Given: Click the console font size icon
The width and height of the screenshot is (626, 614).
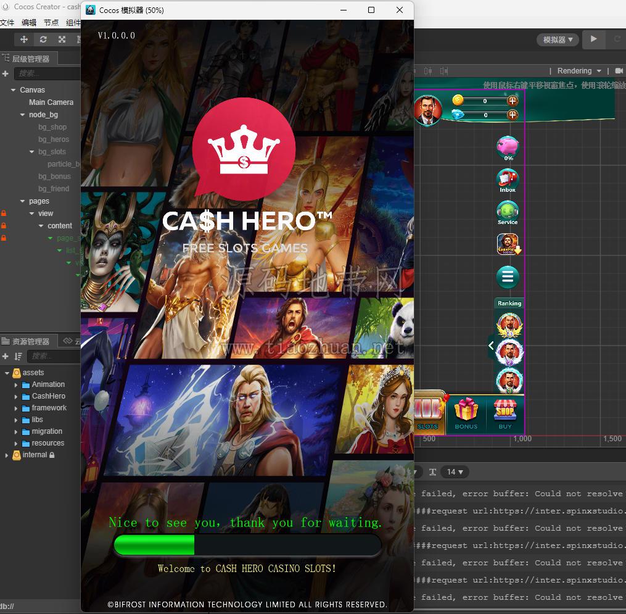Looking at the screenshot, I should (432, 472).
